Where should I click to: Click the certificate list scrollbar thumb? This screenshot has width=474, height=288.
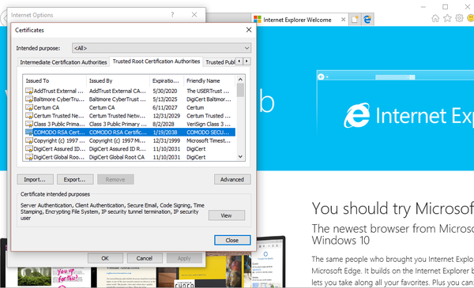click(240, 90)
